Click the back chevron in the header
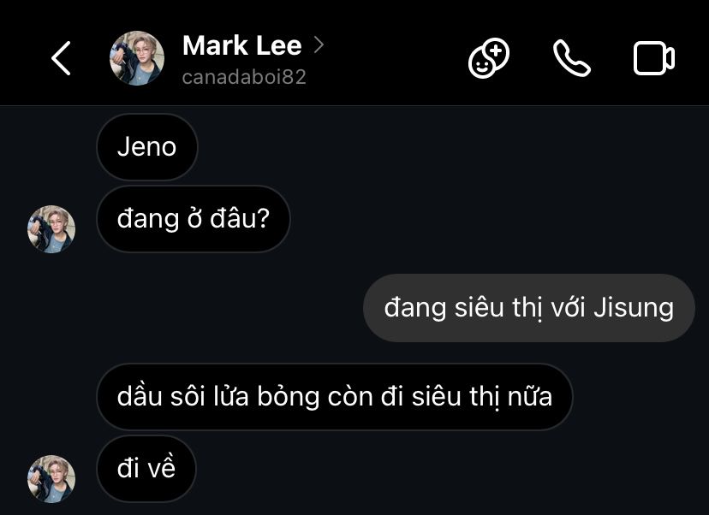 coord(61,58)
